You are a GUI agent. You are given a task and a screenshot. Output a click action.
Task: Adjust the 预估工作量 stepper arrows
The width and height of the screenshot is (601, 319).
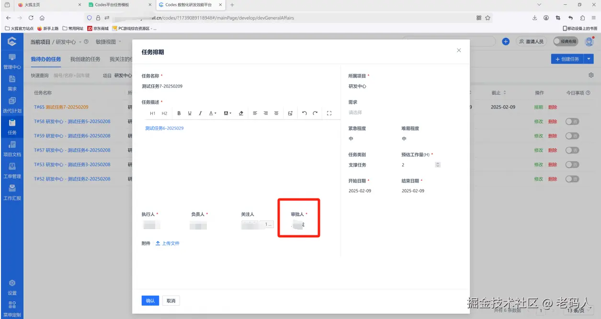pos(438,165)
